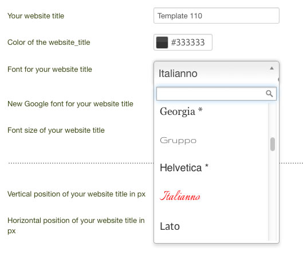303x262 pixels.
Task: Click the magnifying glass search icon
Action: point(269,94)
